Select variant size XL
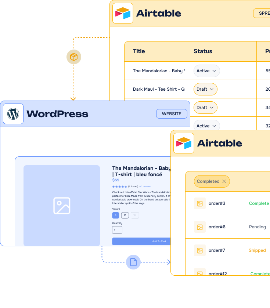Image resolution: width=270 pixels, height=308 pixels. pyautogui.click(x=135, y=215)
